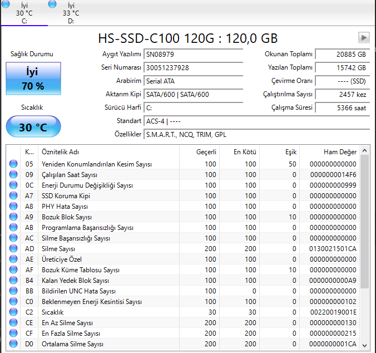Click status orb beside Yeniden Konumlandırılan Kesim Sayısı
This screenshot has width=376, height=353.
pyautogui.click(x=13, y=164)
